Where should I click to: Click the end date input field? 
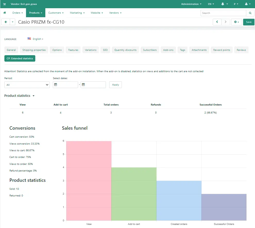93,85
